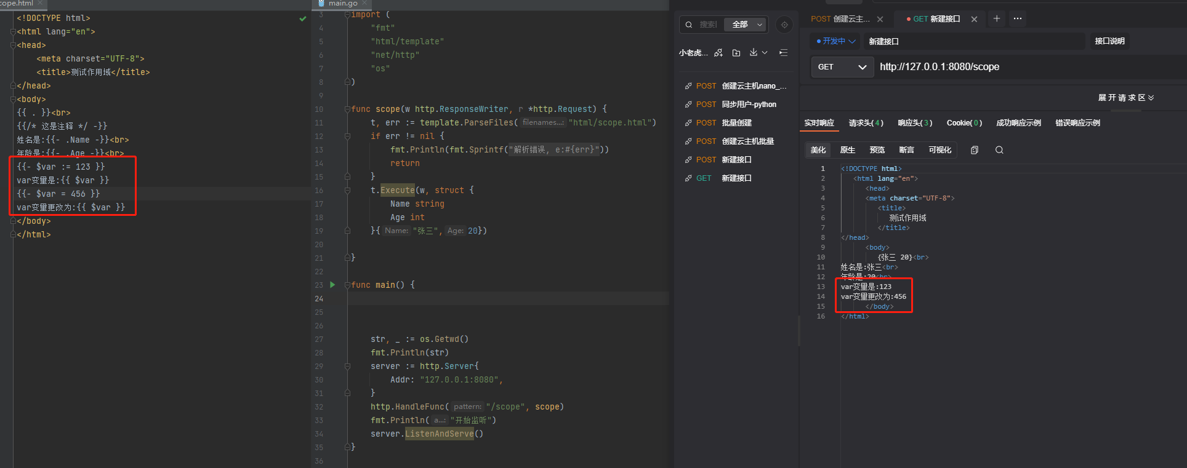
Task: Click the 小老虎... project name
Action: tap(693, 53)
